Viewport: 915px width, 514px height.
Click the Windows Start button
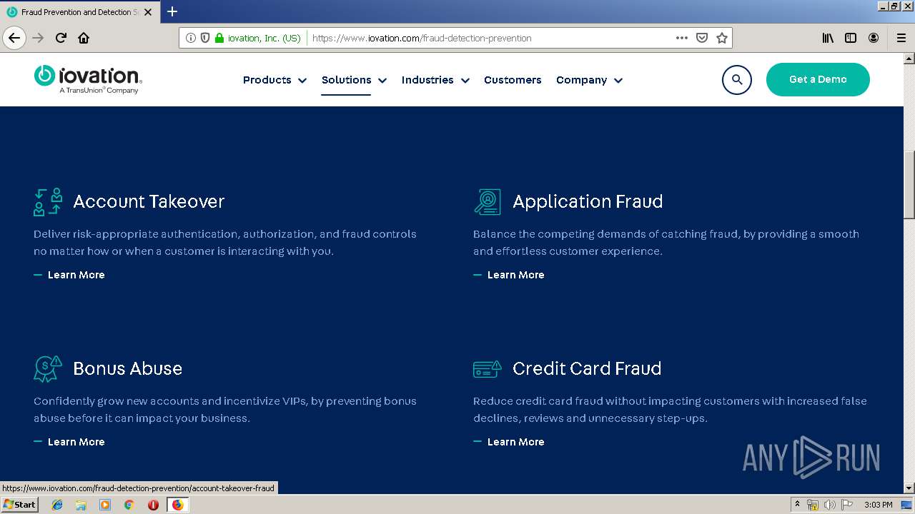[x=19, y=505]
